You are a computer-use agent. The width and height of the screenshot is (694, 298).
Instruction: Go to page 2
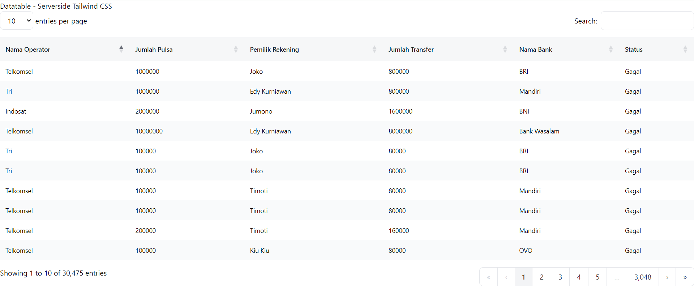[x=541, y=277]
